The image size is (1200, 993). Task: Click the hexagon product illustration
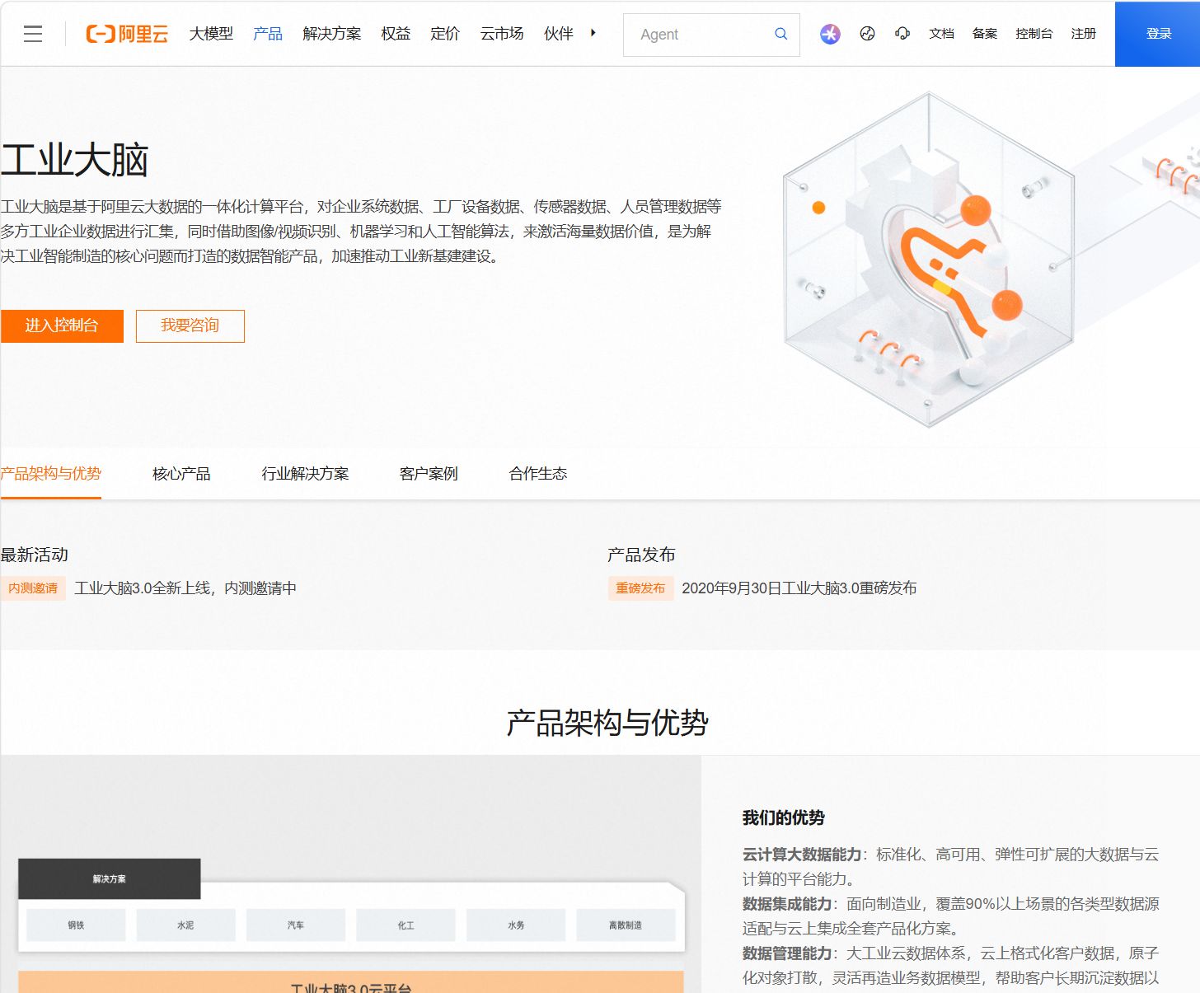(x=929, y=260)
